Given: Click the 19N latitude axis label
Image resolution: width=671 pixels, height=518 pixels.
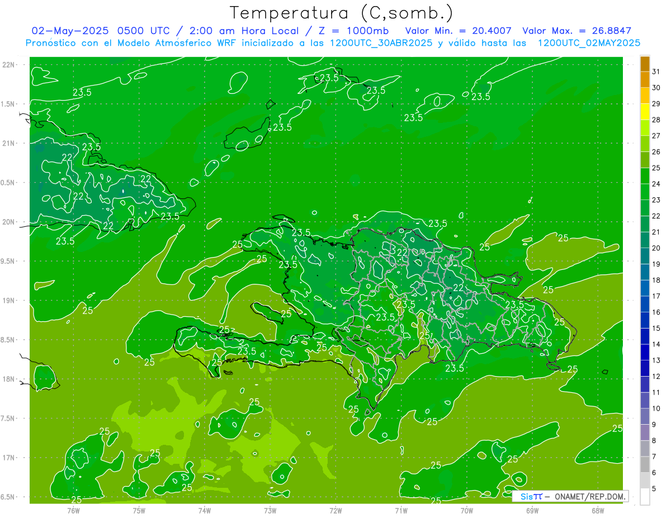Looking at the screenshot, I should (x=10, y=301).
